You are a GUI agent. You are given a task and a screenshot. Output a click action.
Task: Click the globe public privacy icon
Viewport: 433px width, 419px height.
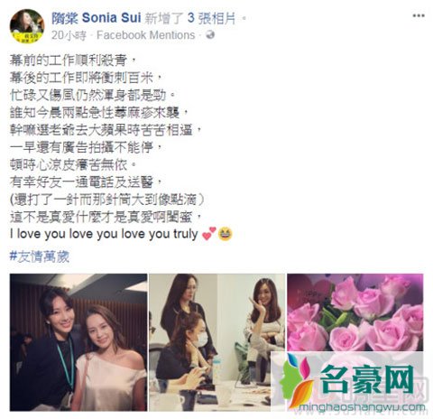[x=210, y=35]
